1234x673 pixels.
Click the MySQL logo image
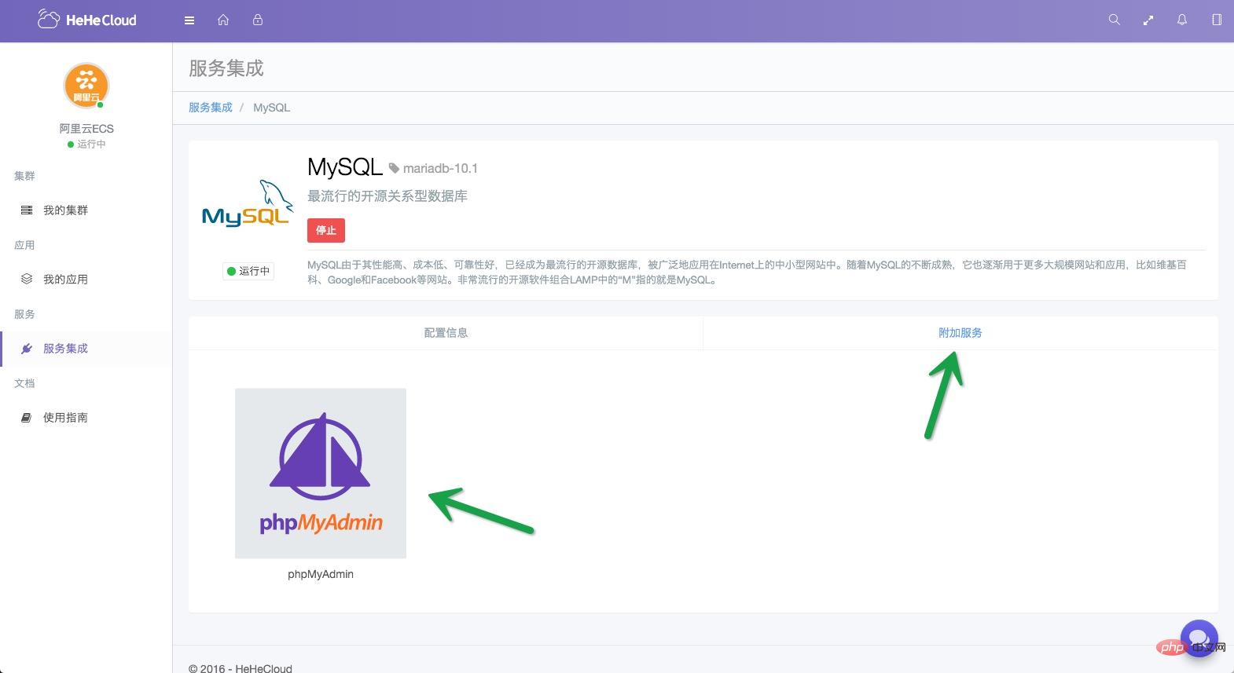[248, 204]
